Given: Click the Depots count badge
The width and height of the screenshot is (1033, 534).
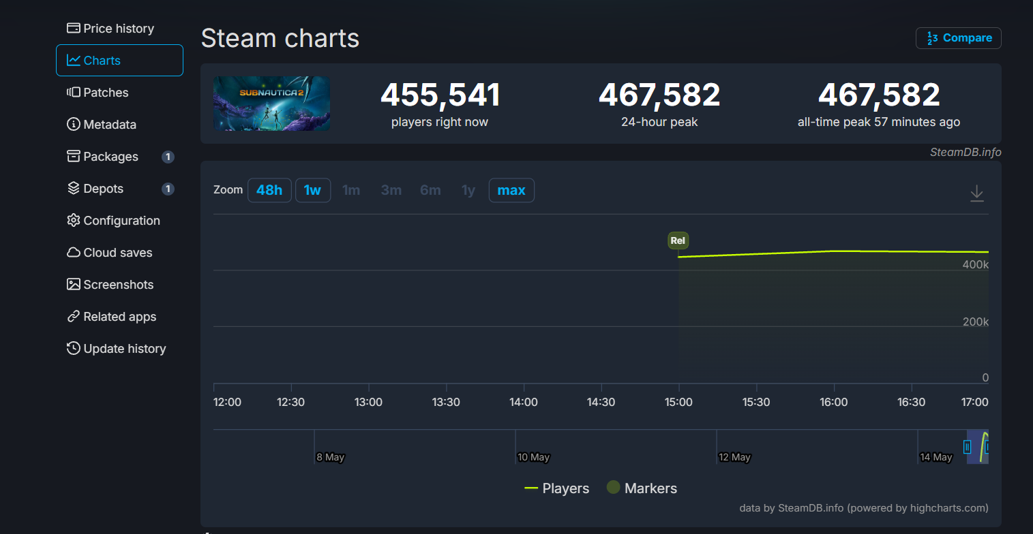Looking at the screenshot, I should coord(168,189).
